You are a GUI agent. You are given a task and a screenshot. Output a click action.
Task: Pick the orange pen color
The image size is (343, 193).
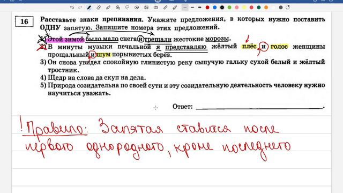tap(266, 8)
